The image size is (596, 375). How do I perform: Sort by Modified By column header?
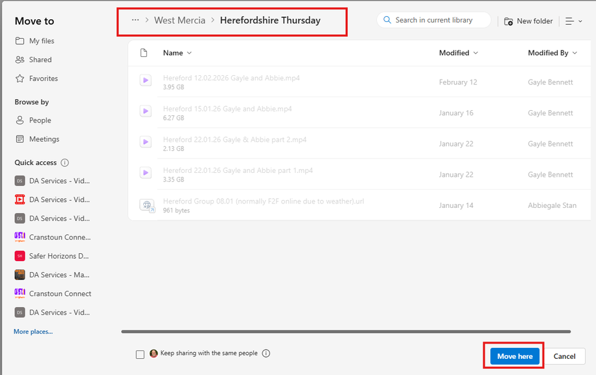click(x=553, y=53)
